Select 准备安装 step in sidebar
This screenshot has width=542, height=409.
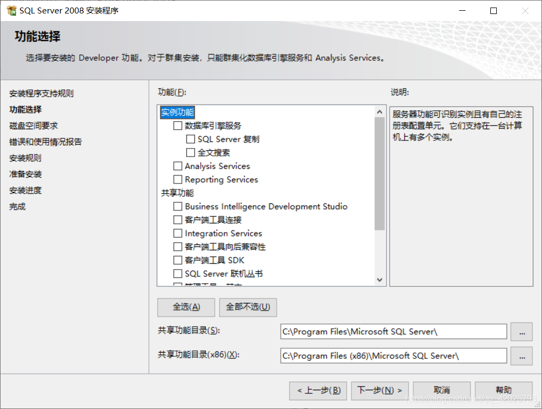[25, 174]
